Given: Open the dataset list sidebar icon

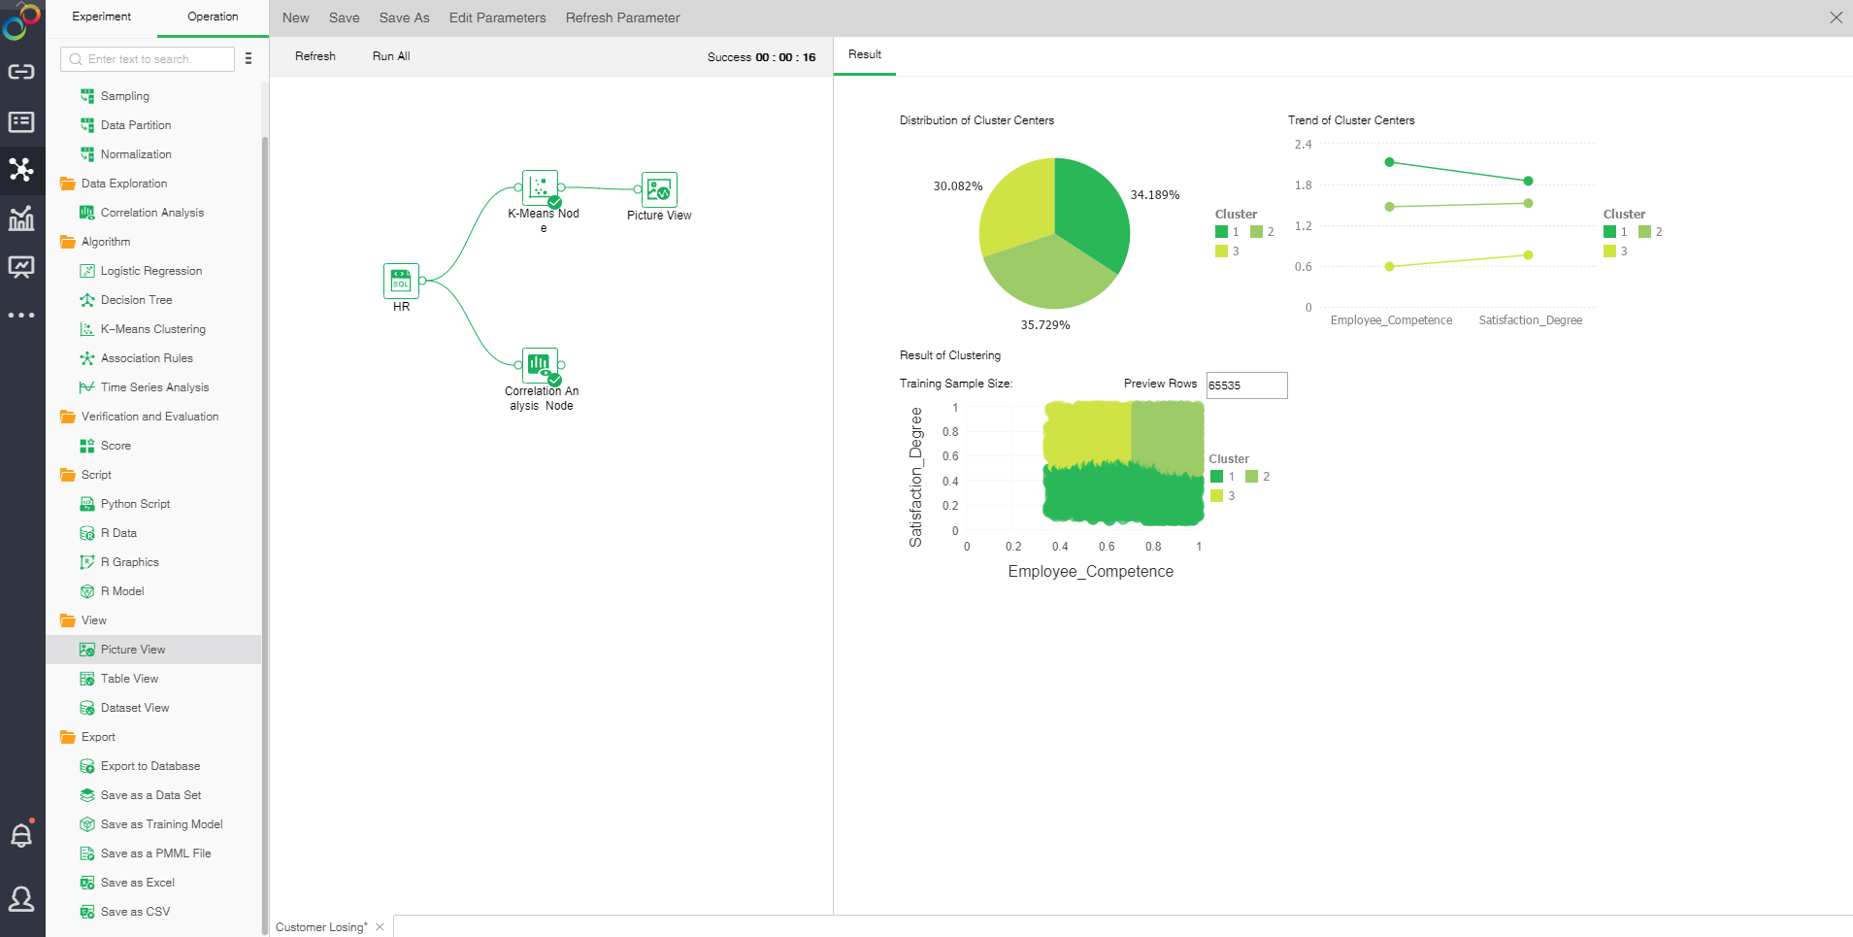Looking at the screenshot, I should tap(21, 121).
